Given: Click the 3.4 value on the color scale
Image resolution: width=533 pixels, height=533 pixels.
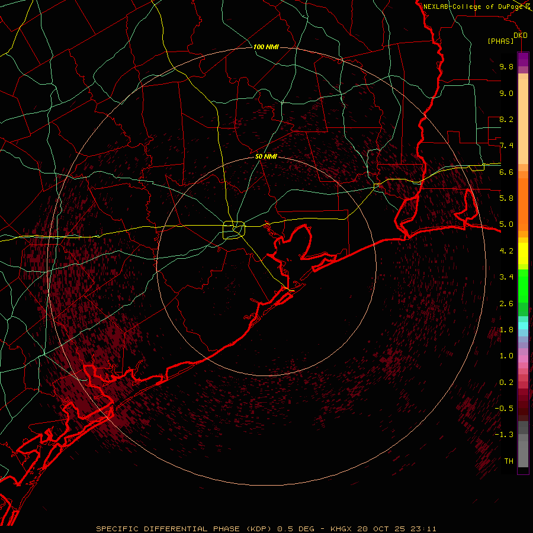Looking at the screenshot, I should pyautogui.click(x=506, y=277).
